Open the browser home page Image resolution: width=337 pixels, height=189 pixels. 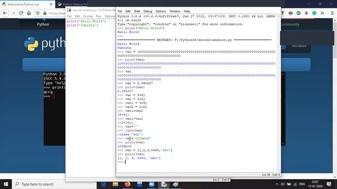pyautogui.click(x=29, y=13)
